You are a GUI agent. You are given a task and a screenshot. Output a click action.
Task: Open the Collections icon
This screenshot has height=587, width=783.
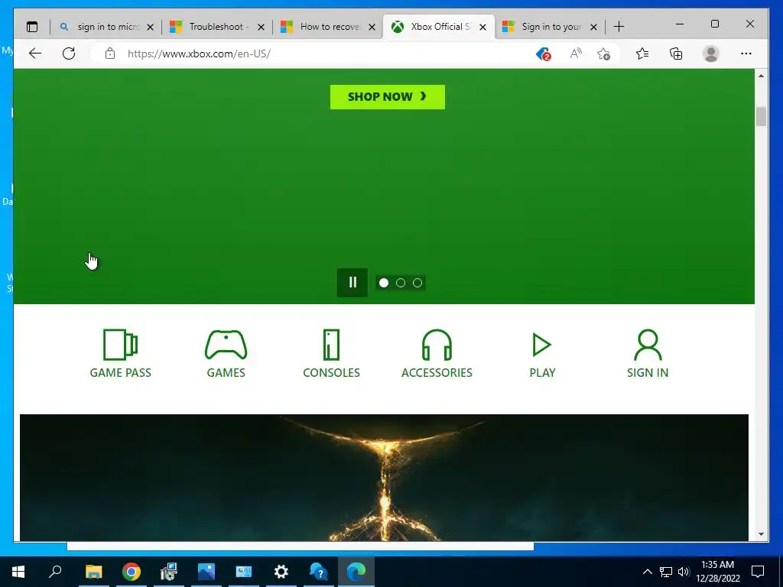pyautogui.click(x=676, y=54)
